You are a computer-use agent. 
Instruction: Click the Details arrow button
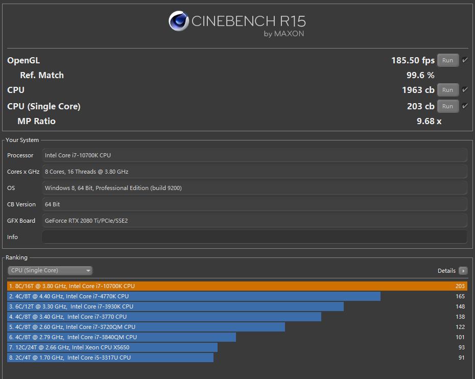(463, 271)
